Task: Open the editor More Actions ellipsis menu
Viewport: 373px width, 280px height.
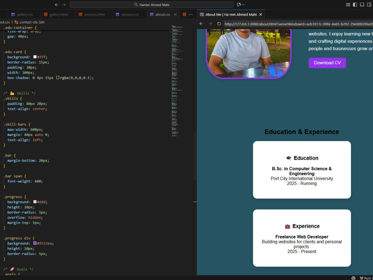Action: click(191, 15)
